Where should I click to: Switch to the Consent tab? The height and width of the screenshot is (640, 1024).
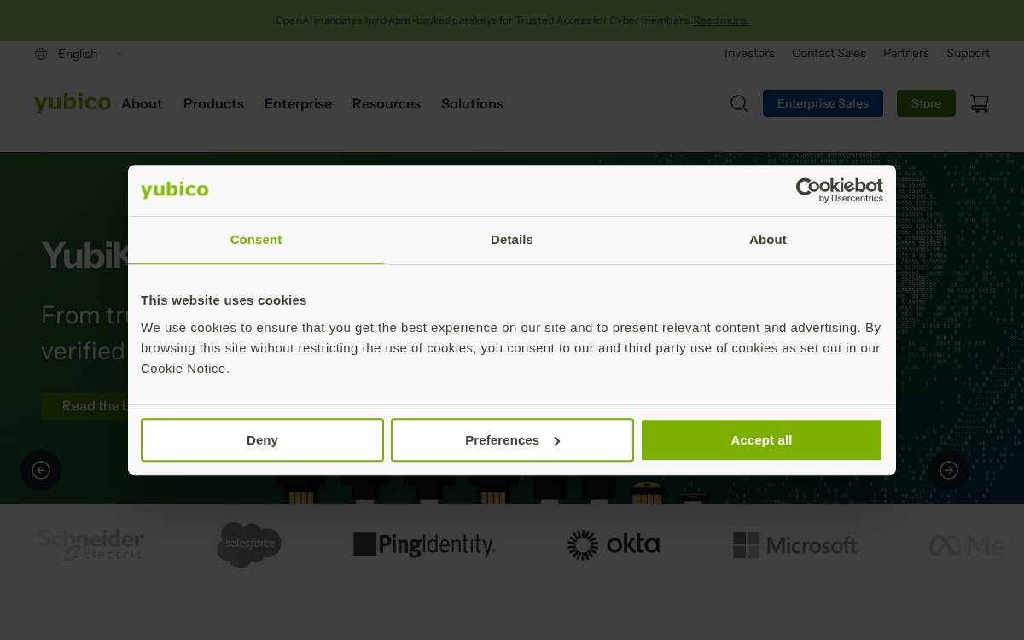(x=256, y=240)
